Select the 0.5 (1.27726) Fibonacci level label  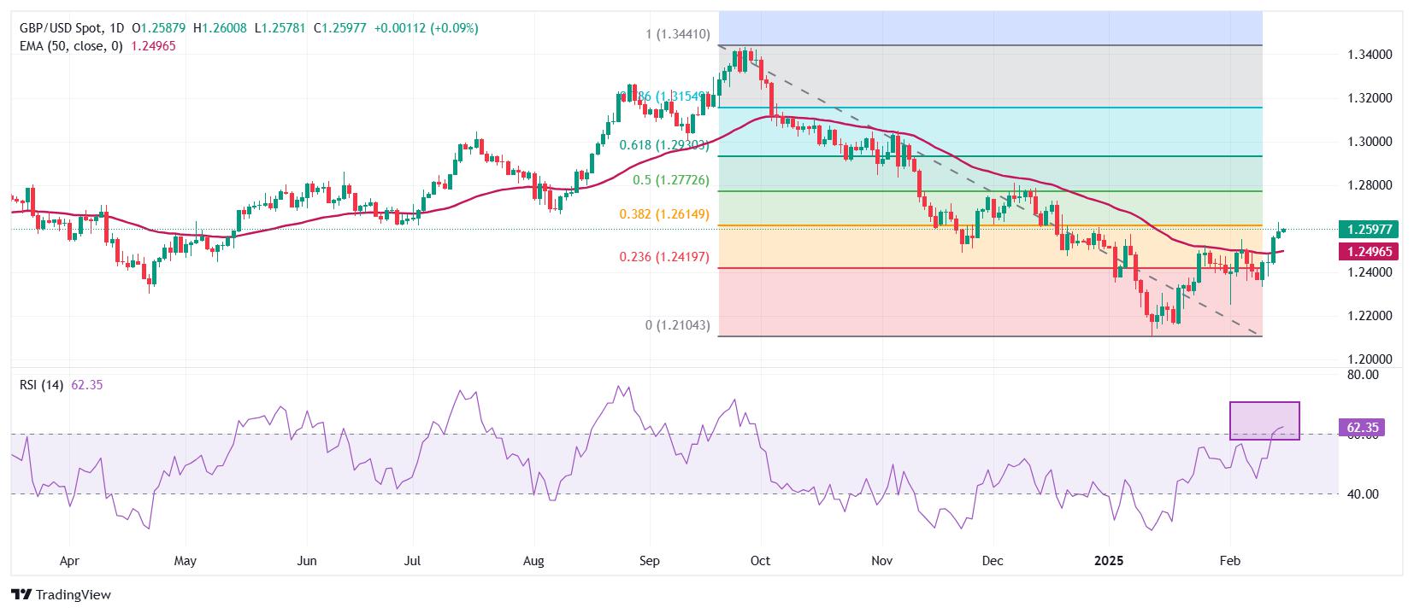pos(671,180)
